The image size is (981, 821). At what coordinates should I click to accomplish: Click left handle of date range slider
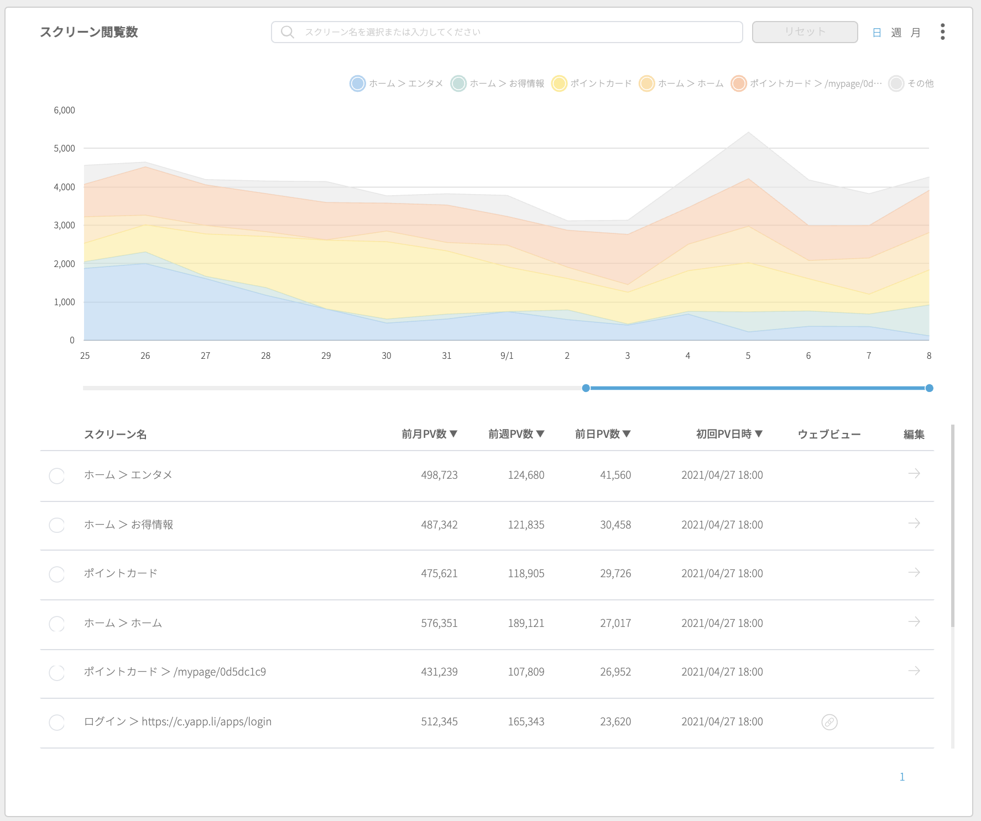tap(586, 388)
